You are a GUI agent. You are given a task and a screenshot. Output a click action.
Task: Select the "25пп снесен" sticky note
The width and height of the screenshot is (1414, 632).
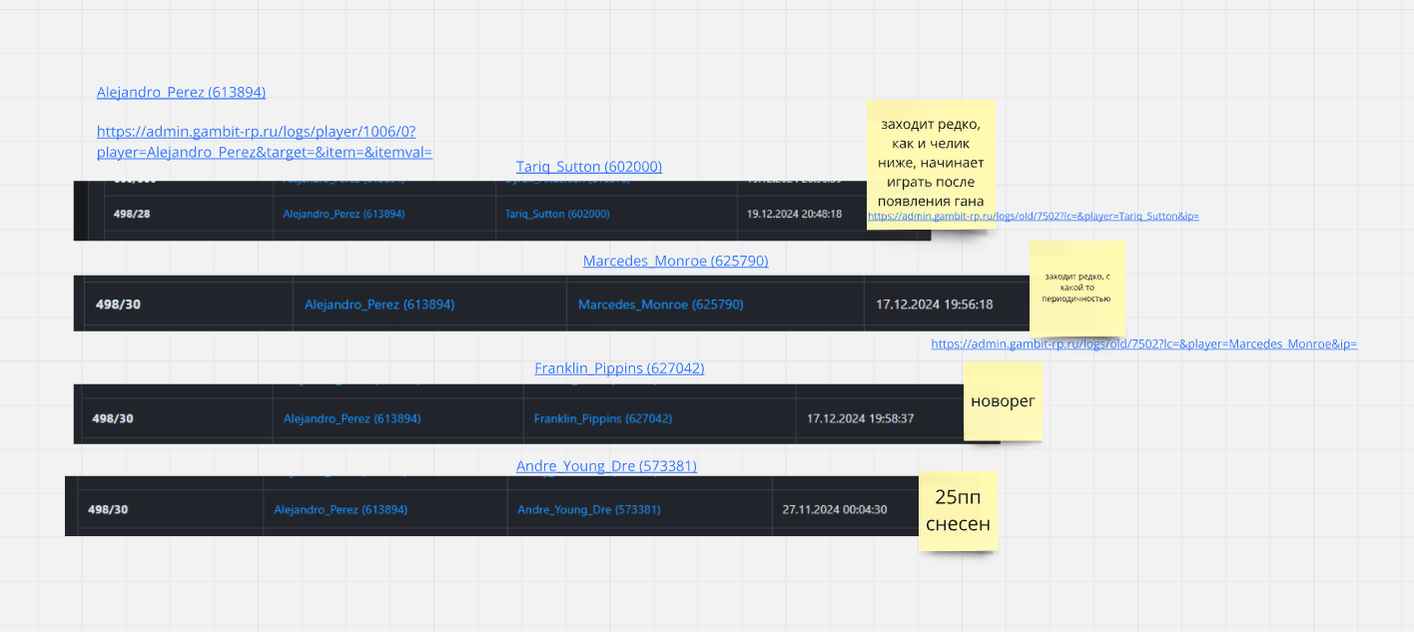click(958, 510)
